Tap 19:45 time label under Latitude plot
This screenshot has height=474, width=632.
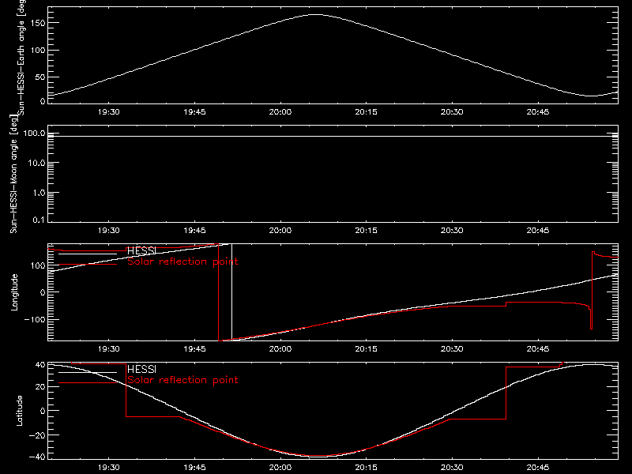click(x=194, y=468)
